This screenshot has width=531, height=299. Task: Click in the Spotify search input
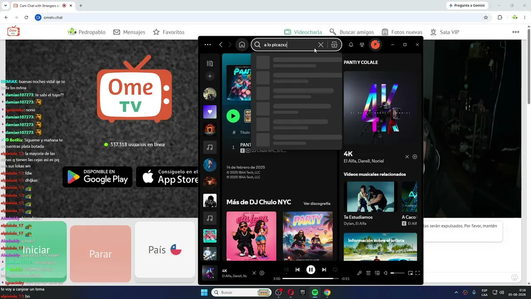290,45
